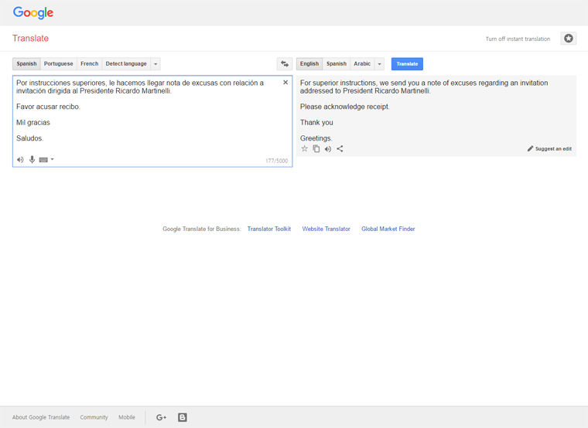The width and height of the screenshot is (588, 428).
Task: Click the 'Favor acusar recibo.' source line
Action: (x=49, y=107)
